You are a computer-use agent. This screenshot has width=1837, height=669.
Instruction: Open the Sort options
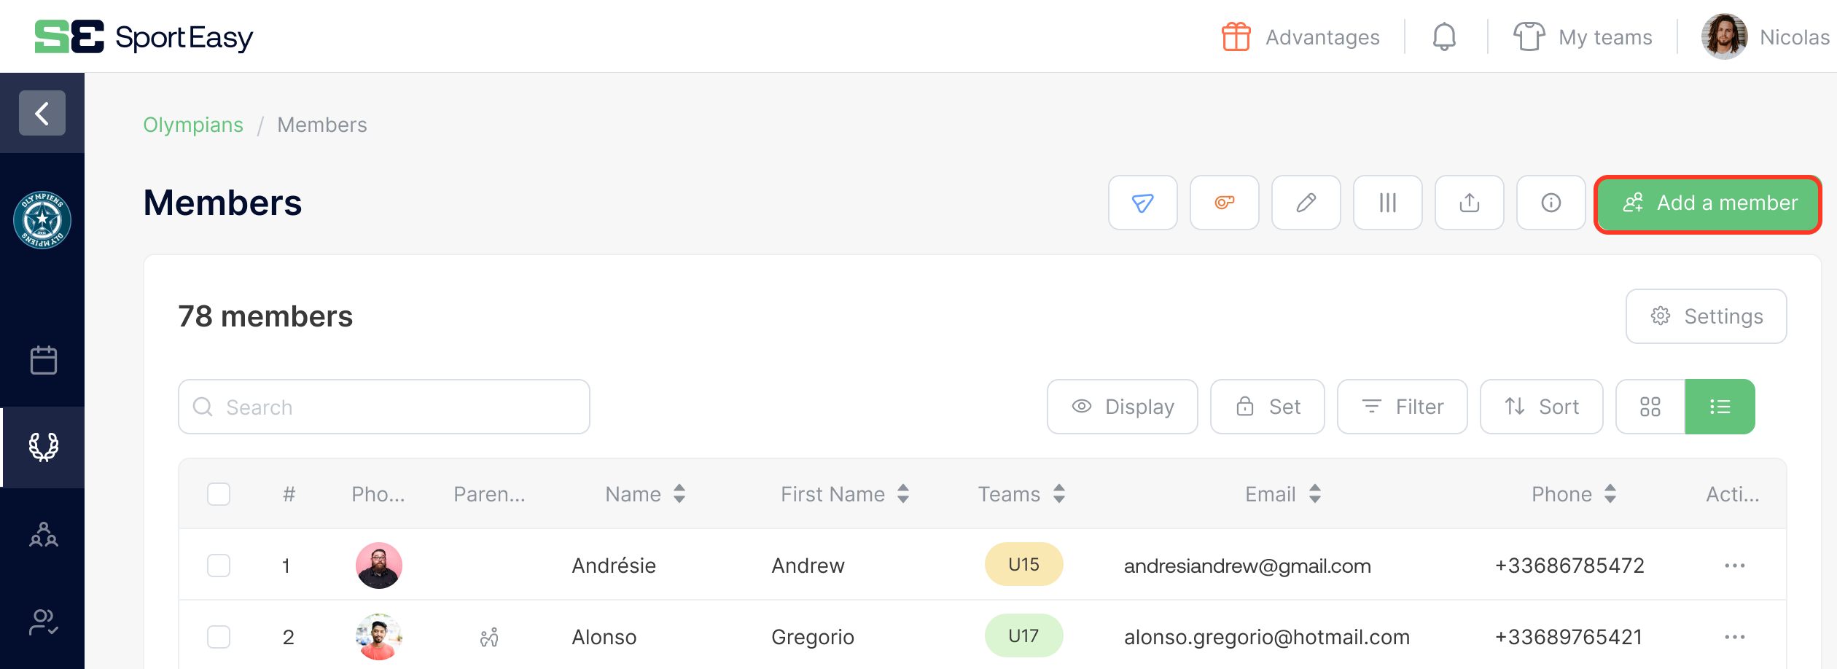point(1541,406)
